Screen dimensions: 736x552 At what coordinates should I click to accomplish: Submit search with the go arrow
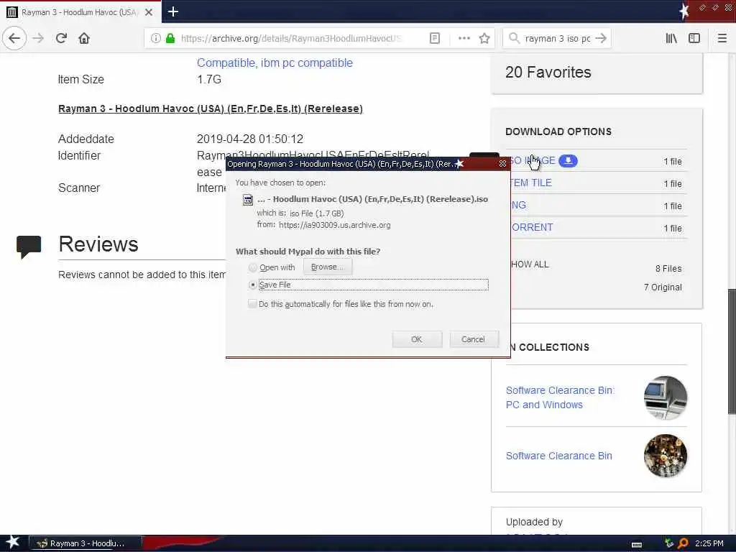coord(601,38)
